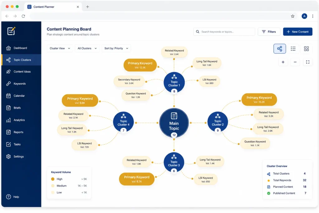Expand the Cluster View dropdown

[x=60, y=48]
